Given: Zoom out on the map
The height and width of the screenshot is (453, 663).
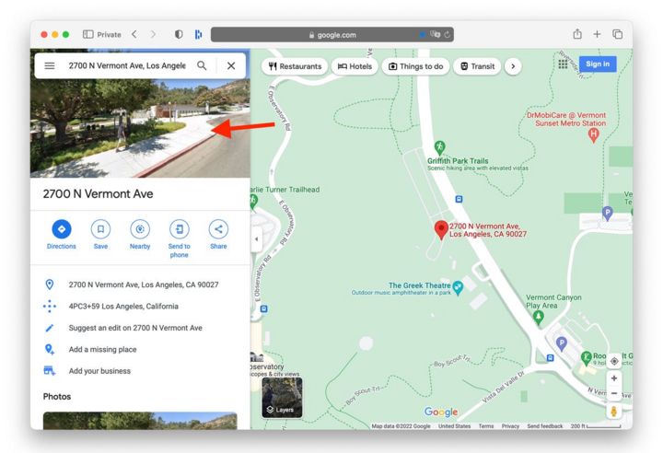Looking at the screenshot, I should pyautogui.click(x=614, y=393).
